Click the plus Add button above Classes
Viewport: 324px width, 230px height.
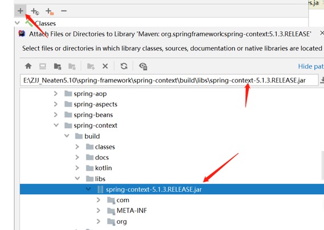click(x=20, y=11)
